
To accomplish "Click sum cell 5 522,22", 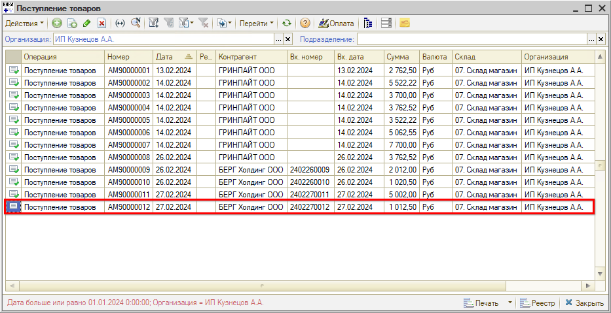I will tap(403, 83).
